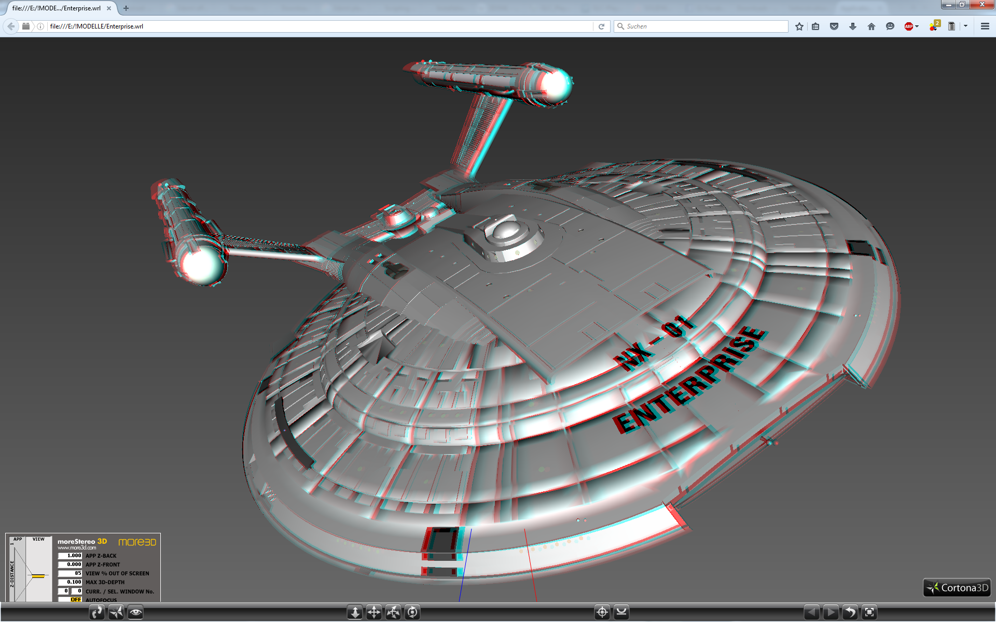Restore the initial viewpoint with the undo arrow
The image size is (996, 622).
coord(850,612)
